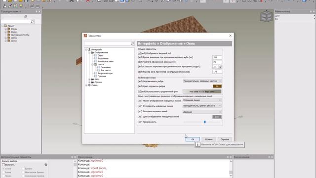Image resolution: width=316 pixels, height=178 pixels.
Task: Click the scroll-up arrow of the command window
Action: click(x=231, y=161)
